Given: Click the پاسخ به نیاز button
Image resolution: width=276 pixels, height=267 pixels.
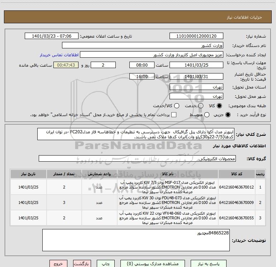Looking at the screenshot, I should pos(208,264).
